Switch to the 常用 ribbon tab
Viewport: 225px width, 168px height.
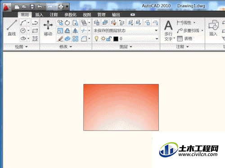point(25,15)
